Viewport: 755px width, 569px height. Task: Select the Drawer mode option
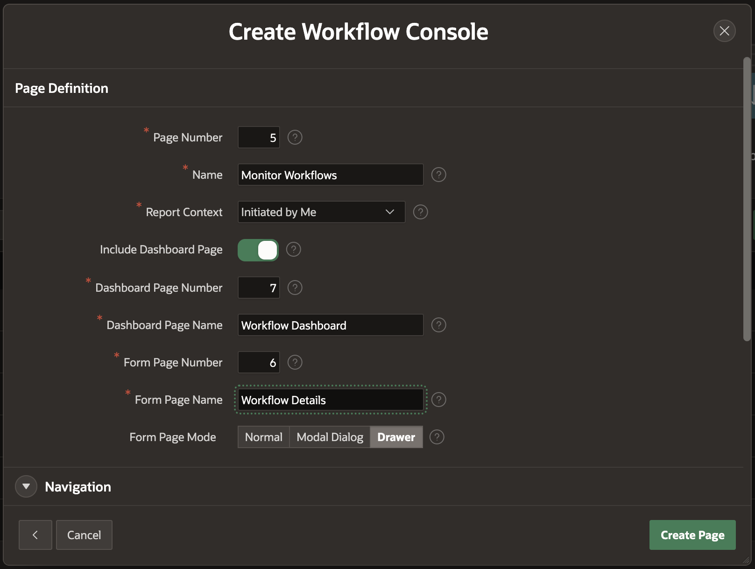pyautogui.click(x=396, y=437)
